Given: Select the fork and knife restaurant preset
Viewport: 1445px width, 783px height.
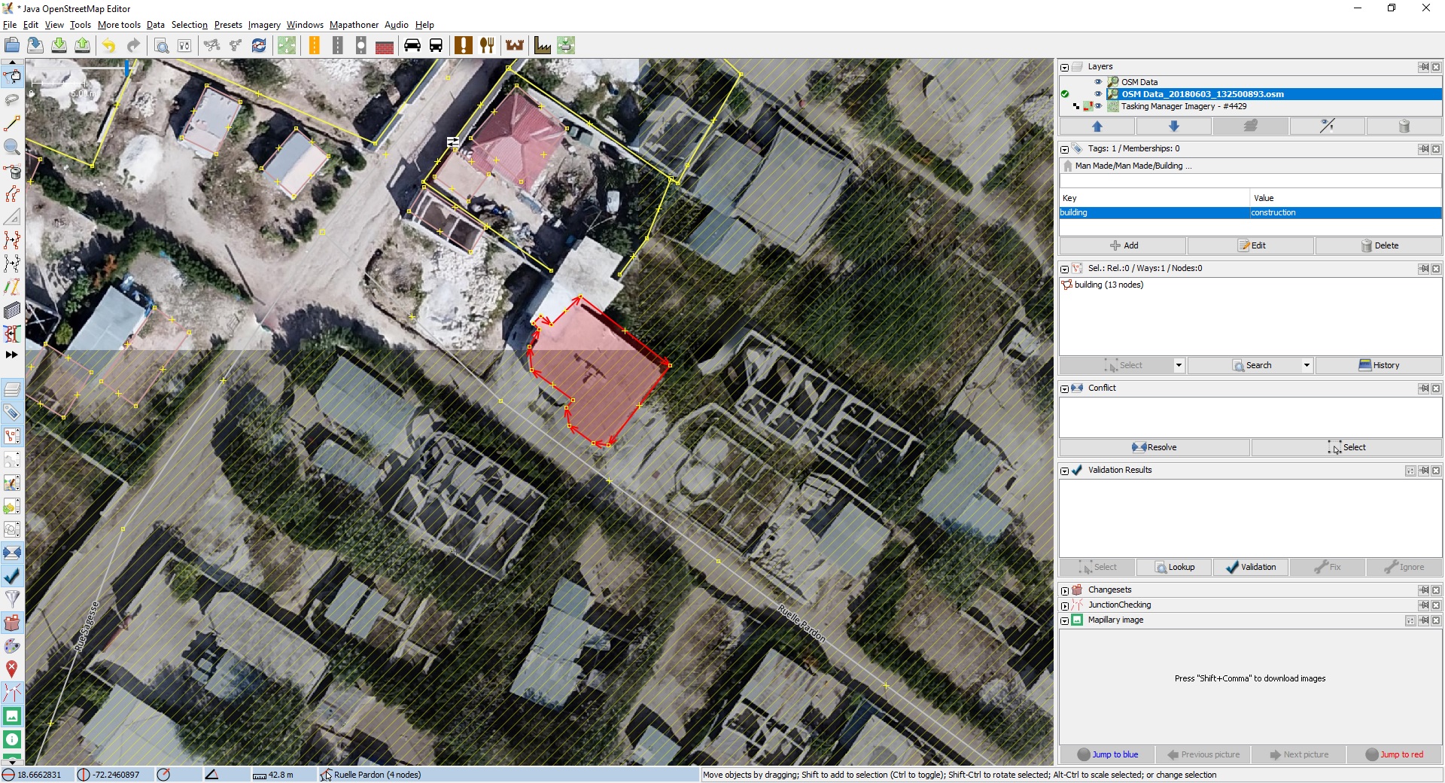Looking at the screenshot, I should [487, 46].
